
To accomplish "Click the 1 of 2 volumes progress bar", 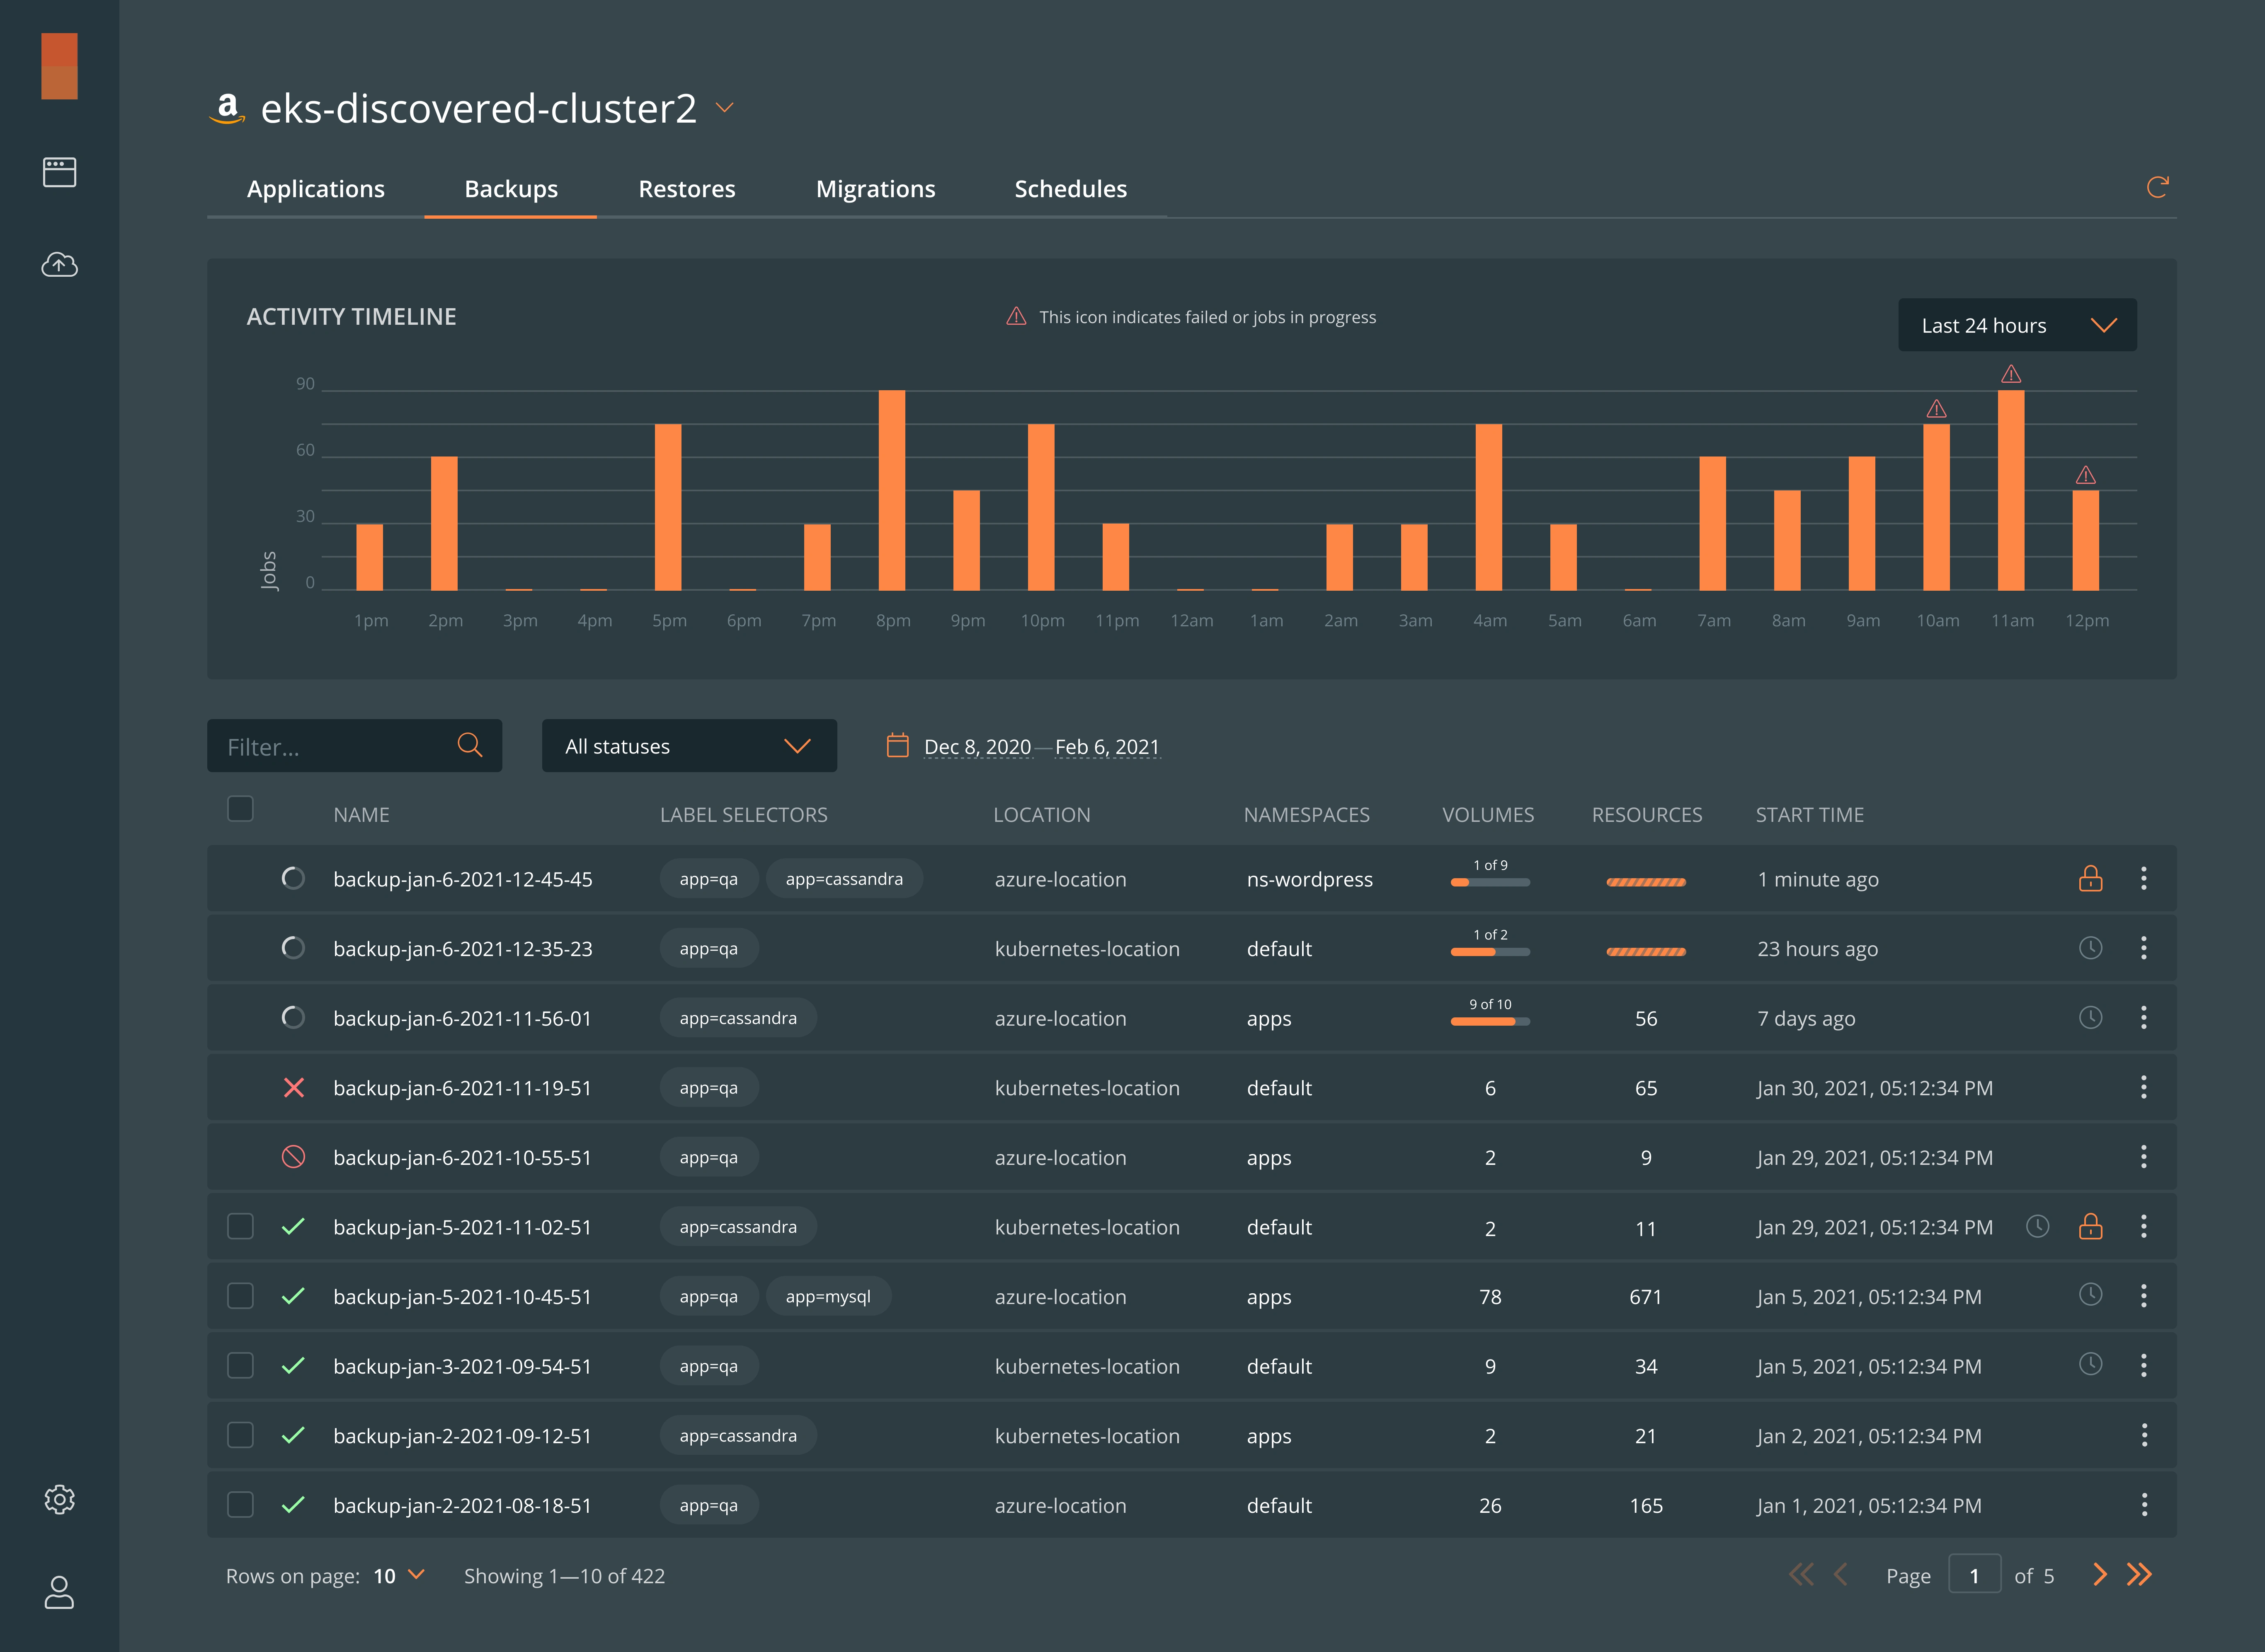I will (1490, 952).
